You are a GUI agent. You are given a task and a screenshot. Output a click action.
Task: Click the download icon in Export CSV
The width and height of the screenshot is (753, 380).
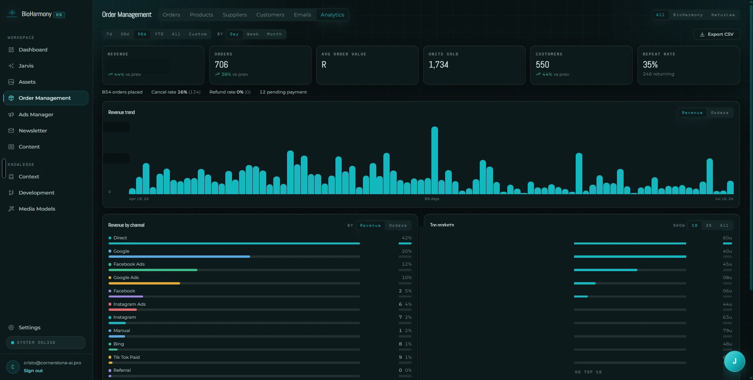click(702, 35)
